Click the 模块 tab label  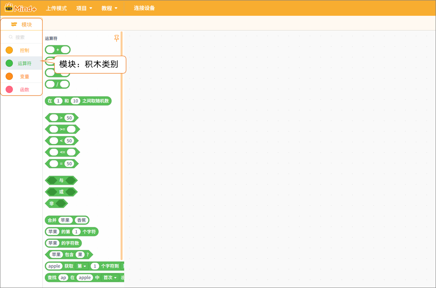(x=27, y=24)
